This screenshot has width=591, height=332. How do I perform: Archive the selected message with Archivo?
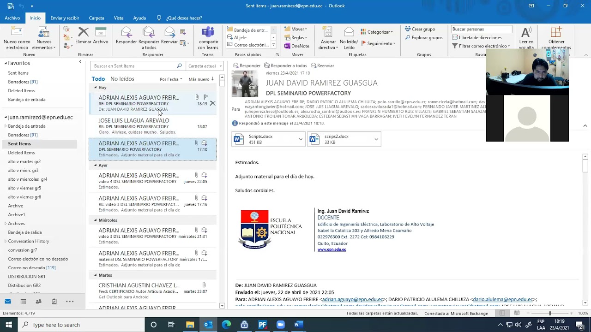pyautogui.click(x=101, y=36)
